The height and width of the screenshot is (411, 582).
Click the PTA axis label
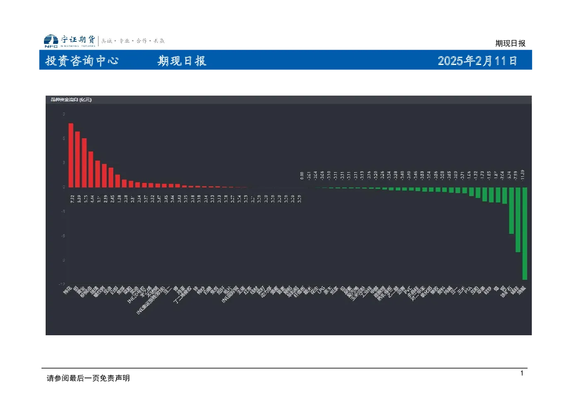[x=468, y=289]
